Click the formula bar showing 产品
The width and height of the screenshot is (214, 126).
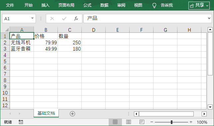coord(145,19)
